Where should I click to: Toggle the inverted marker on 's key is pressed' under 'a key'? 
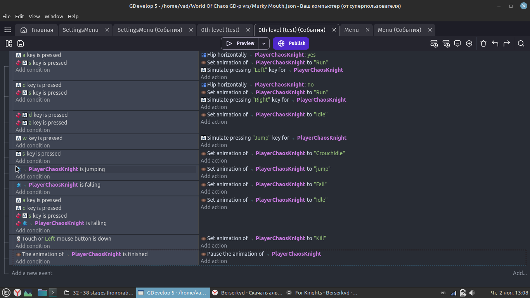click(x=18, y=63)
